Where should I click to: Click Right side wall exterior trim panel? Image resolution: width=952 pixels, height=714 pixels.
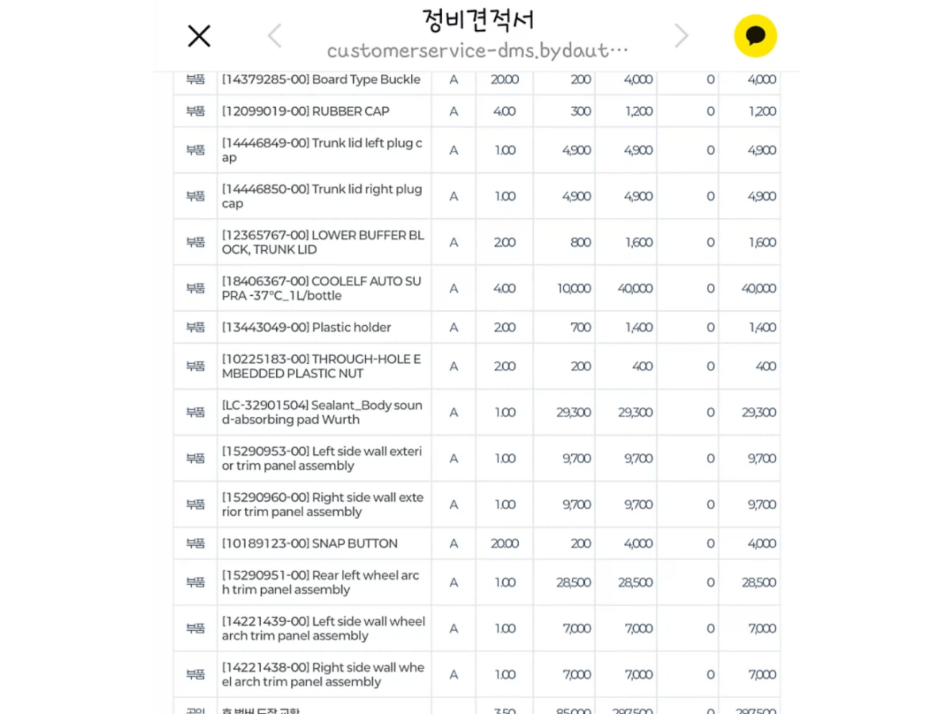pyautogui.click(x=477, y=504)
